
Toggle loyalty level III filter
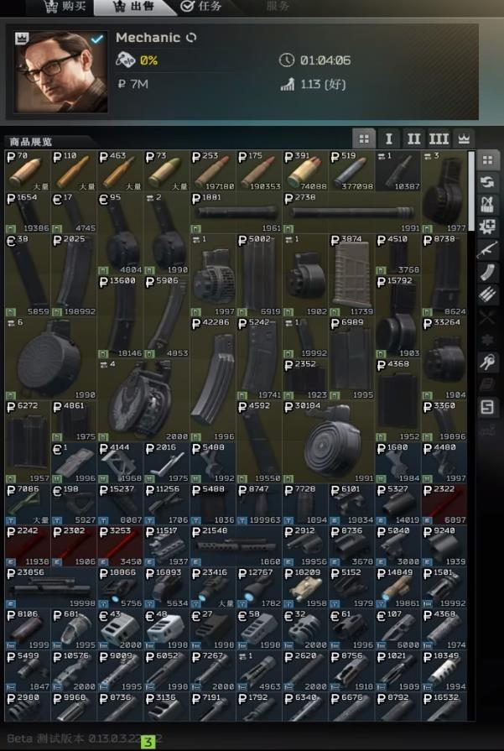tap(439, 138)
